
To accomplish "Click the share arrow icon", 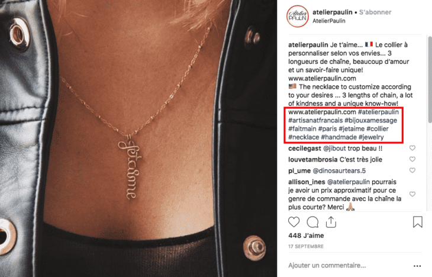I will pos(331,222).
